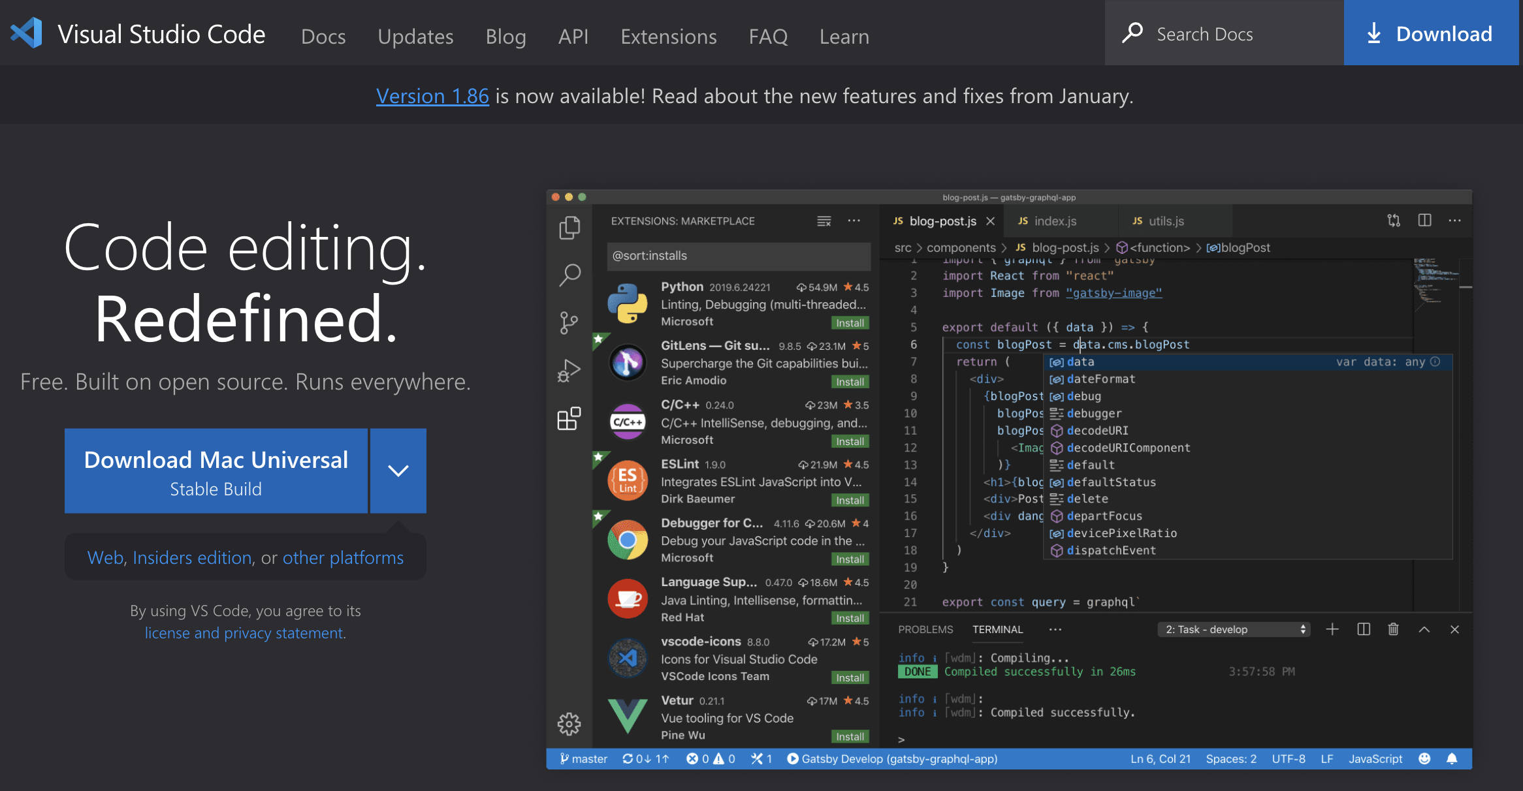
Task: Open the Run and Debug icon
Action: [x=569, y=371]
